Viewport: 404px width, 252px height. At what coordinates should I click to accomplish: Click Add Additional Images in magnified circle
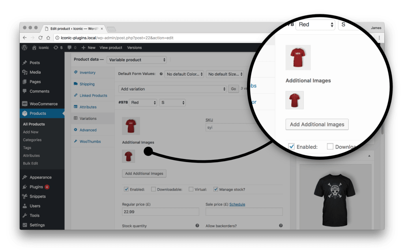[317, 125]
